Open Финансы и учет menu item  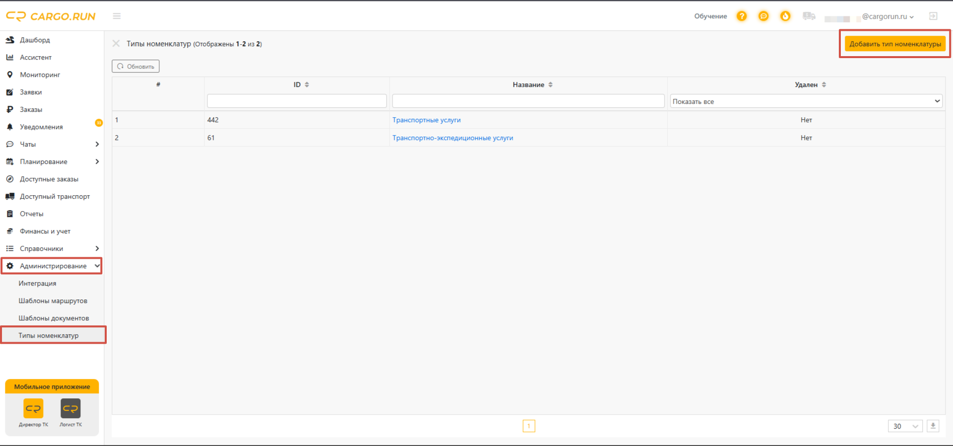tap(45, 231)
